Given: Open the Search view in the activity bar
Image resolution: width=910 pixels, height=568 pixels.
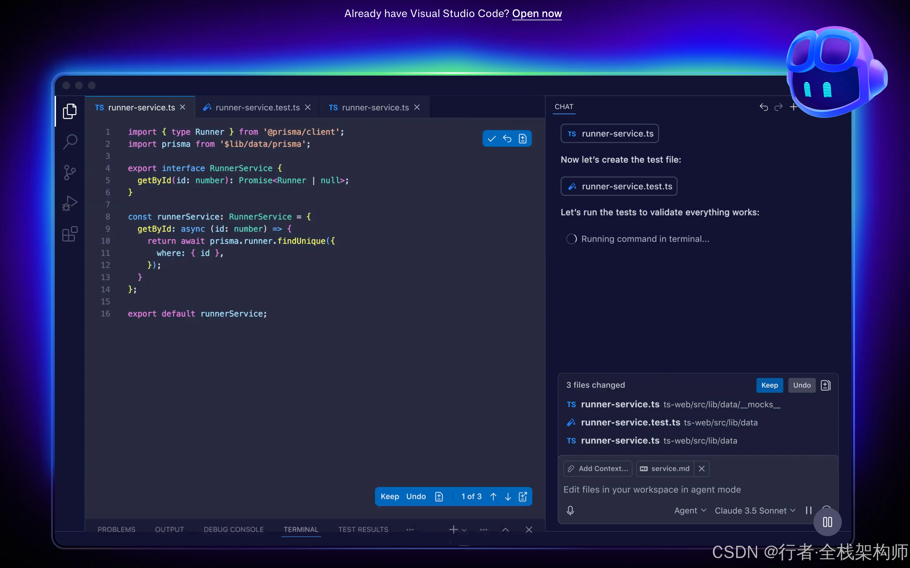Looking at the screenshot, I should pos(70,142).
